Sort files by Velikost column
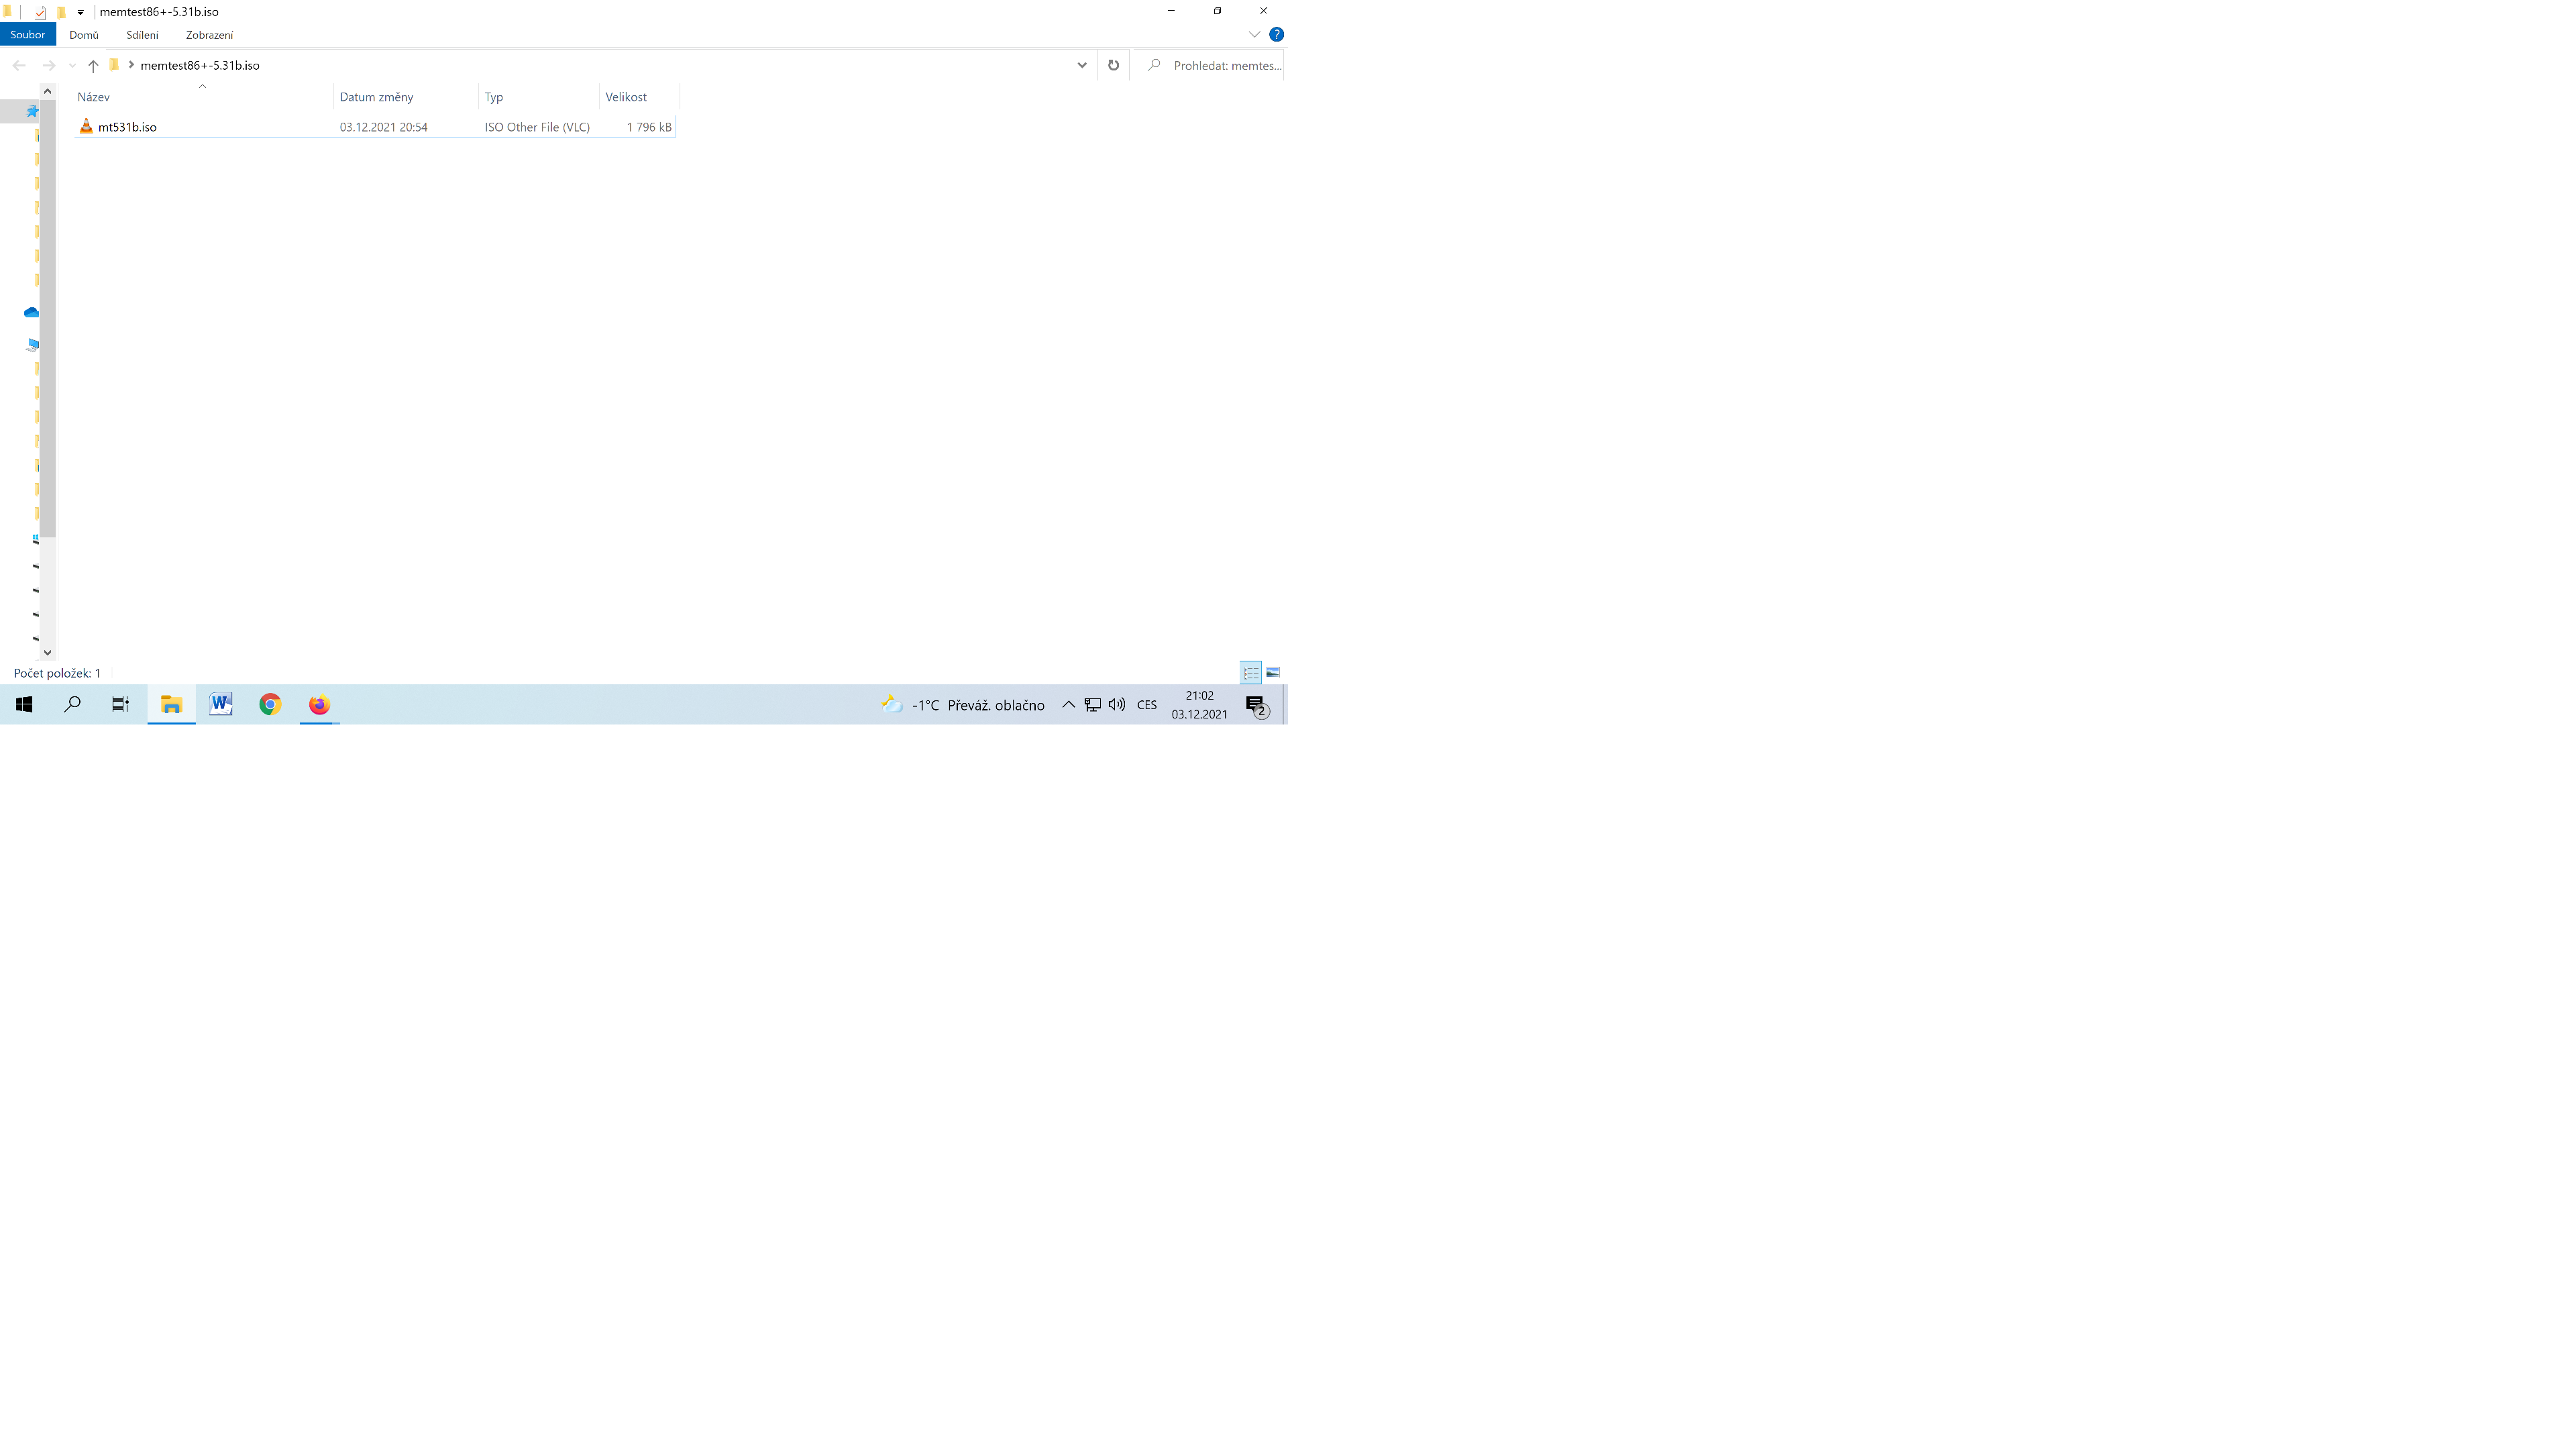The width and height of the screenshot is (2576, 1449). [x=626, y=97]
